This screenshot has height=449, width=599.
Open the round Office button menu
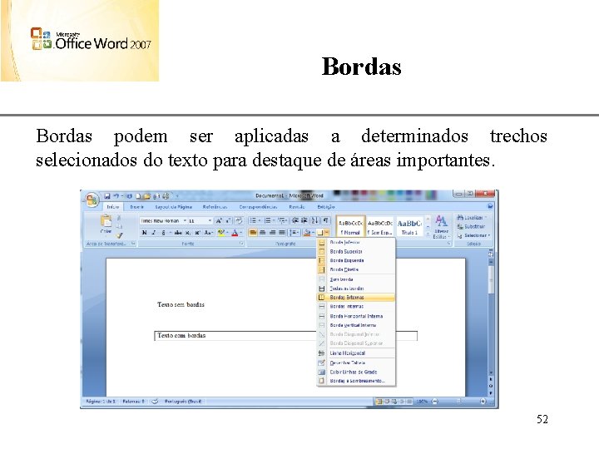pyautogui.click(x=92, y=200)
